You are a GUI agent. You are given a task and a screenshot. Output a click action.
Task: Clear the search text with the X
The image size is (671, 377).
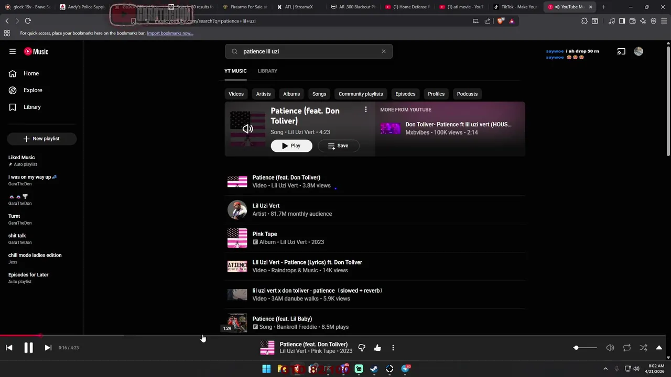(x=384, y=51)
